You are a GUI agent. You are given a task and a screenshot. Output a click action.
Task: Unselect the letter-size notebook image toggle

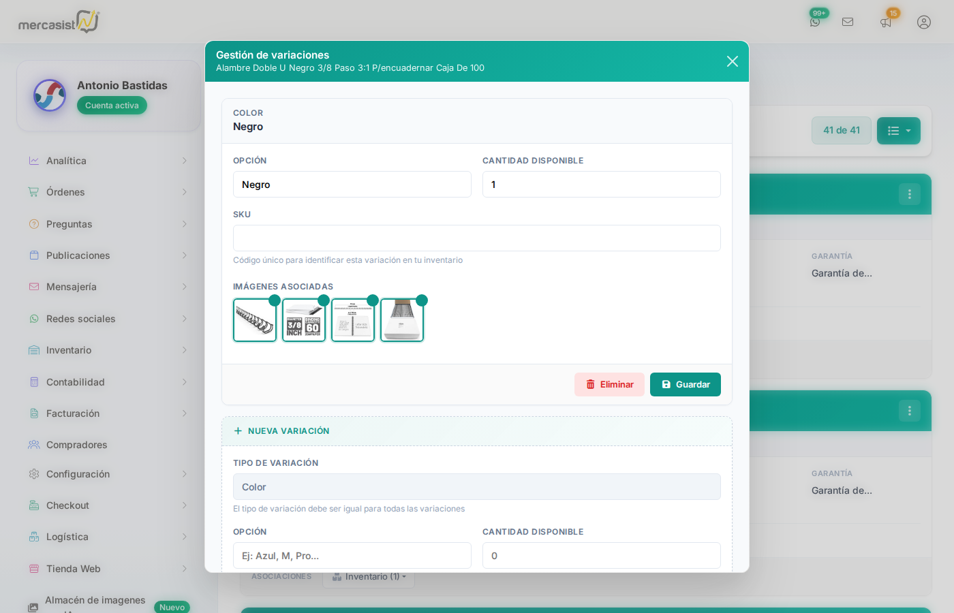click(372, 300)
